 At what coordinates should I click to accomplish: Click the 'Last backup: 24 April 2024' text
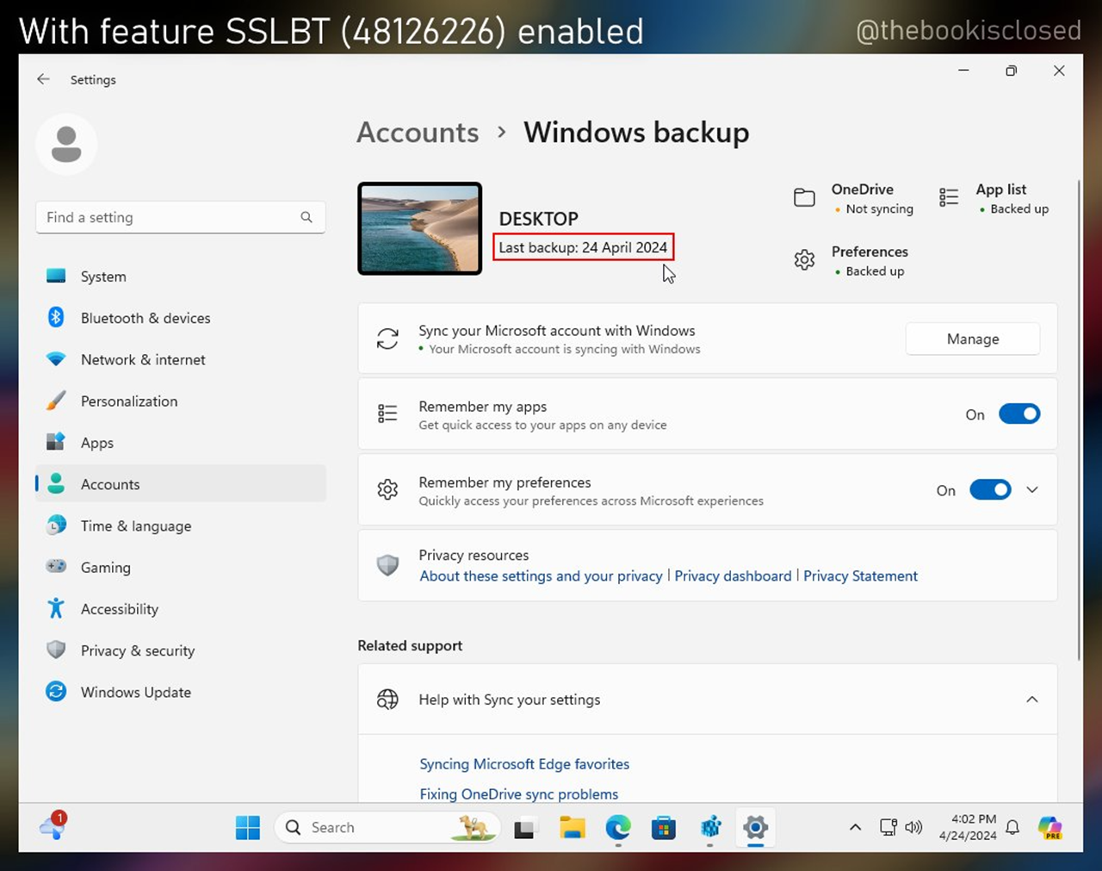point(583,247)
